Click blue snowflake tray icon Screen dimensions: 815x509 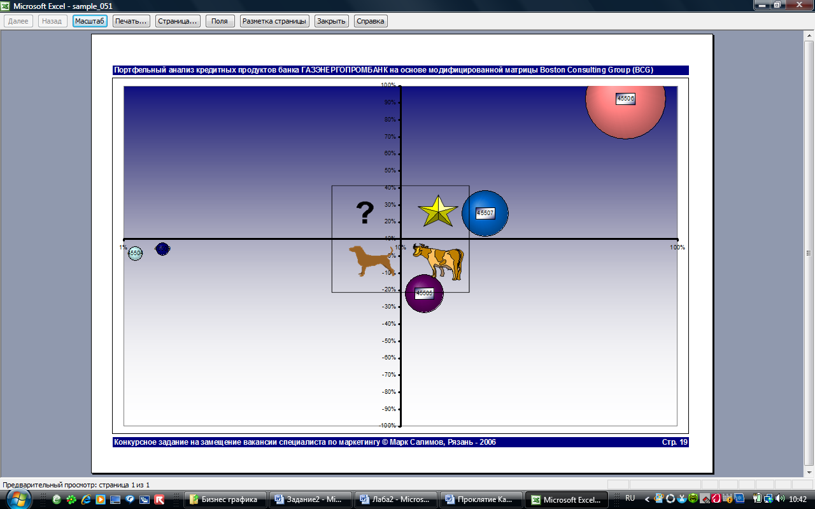click(x=739, y=498)
